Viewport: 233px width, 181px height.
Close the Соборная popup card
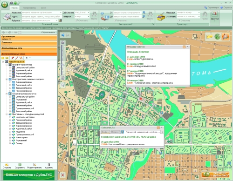click(x=162, y=127)
